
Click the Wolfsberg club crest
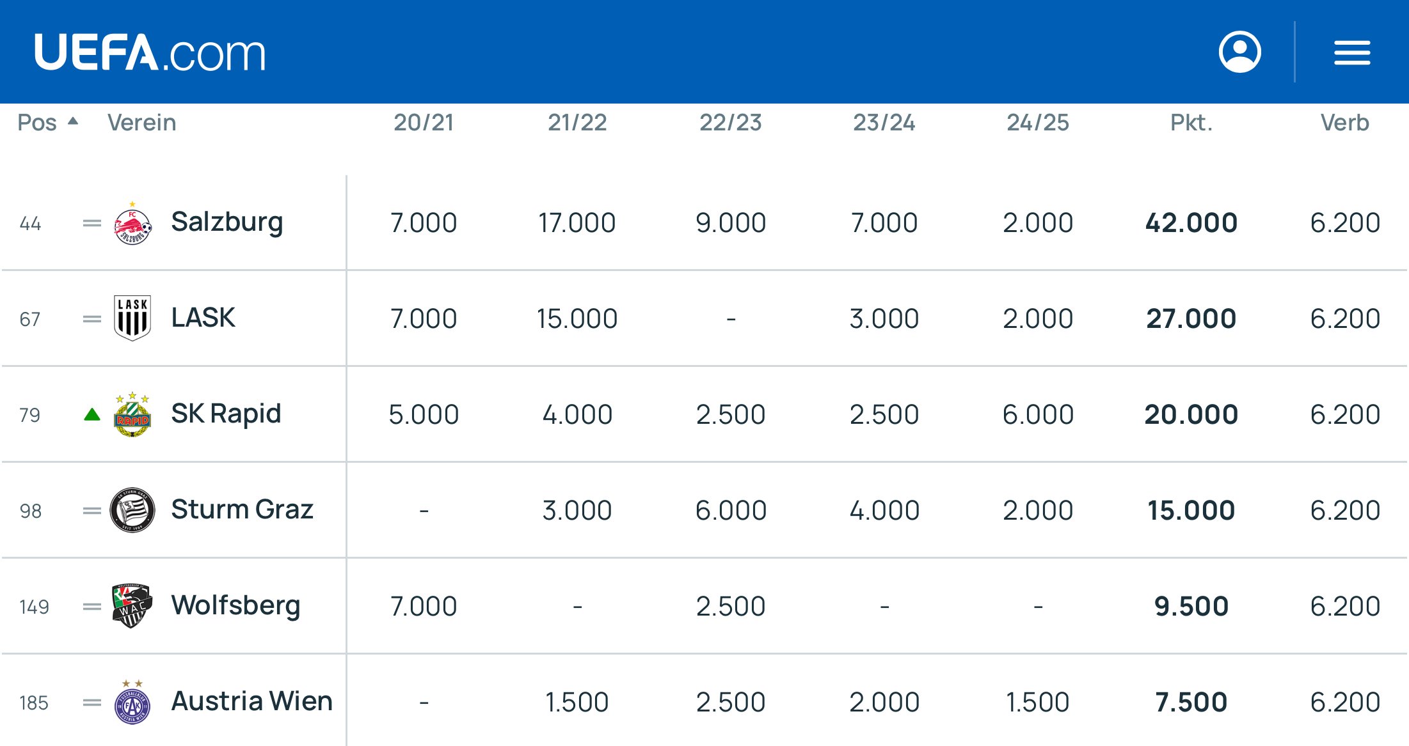[132, 605]
